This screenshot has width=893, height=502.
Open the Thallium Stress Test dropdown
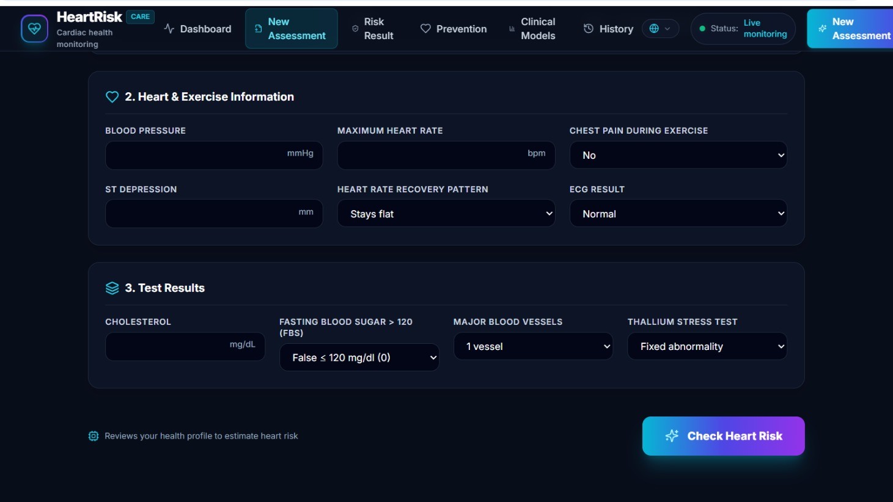point(707,346)
